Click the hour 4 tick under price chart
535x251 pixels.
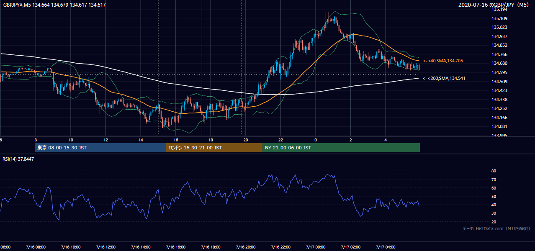point(386,140)
